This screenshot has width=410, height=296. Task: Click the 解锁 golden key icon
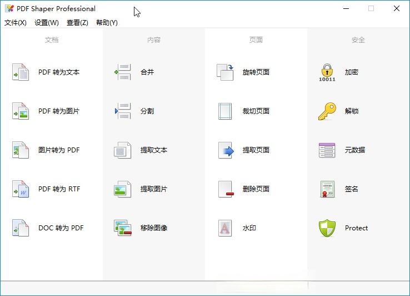pyautogui.click(x=327, y=111)
